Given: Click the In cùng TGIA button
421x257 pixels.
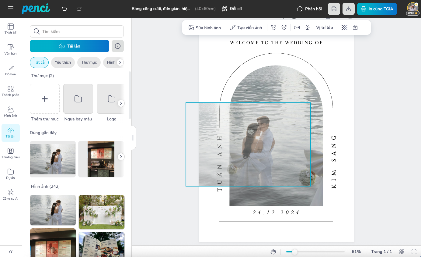Looking at the screenshot, I should [377, 9].
